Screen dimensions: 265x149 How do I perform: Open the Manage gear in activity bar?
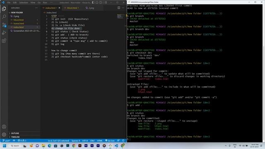click(4, 135)
